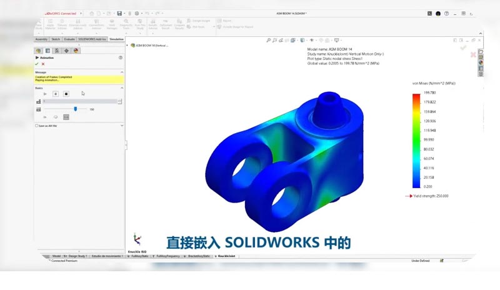Open the Design Study 1 bottom tab

coord(75,256)
